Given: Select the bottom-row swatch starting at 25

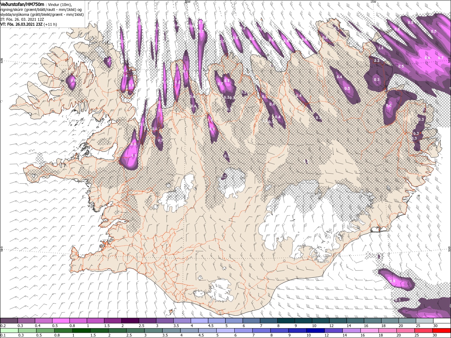Looking at the screenshot, I should (x=423, y=331).
